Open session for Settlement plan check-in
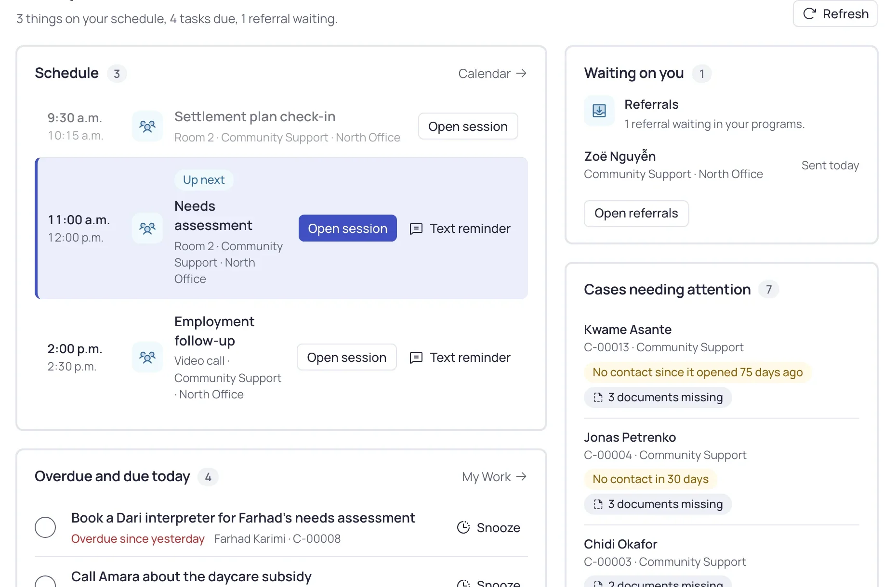The width and height of the screenshot is (896, 587). click(x=468, y=127)
